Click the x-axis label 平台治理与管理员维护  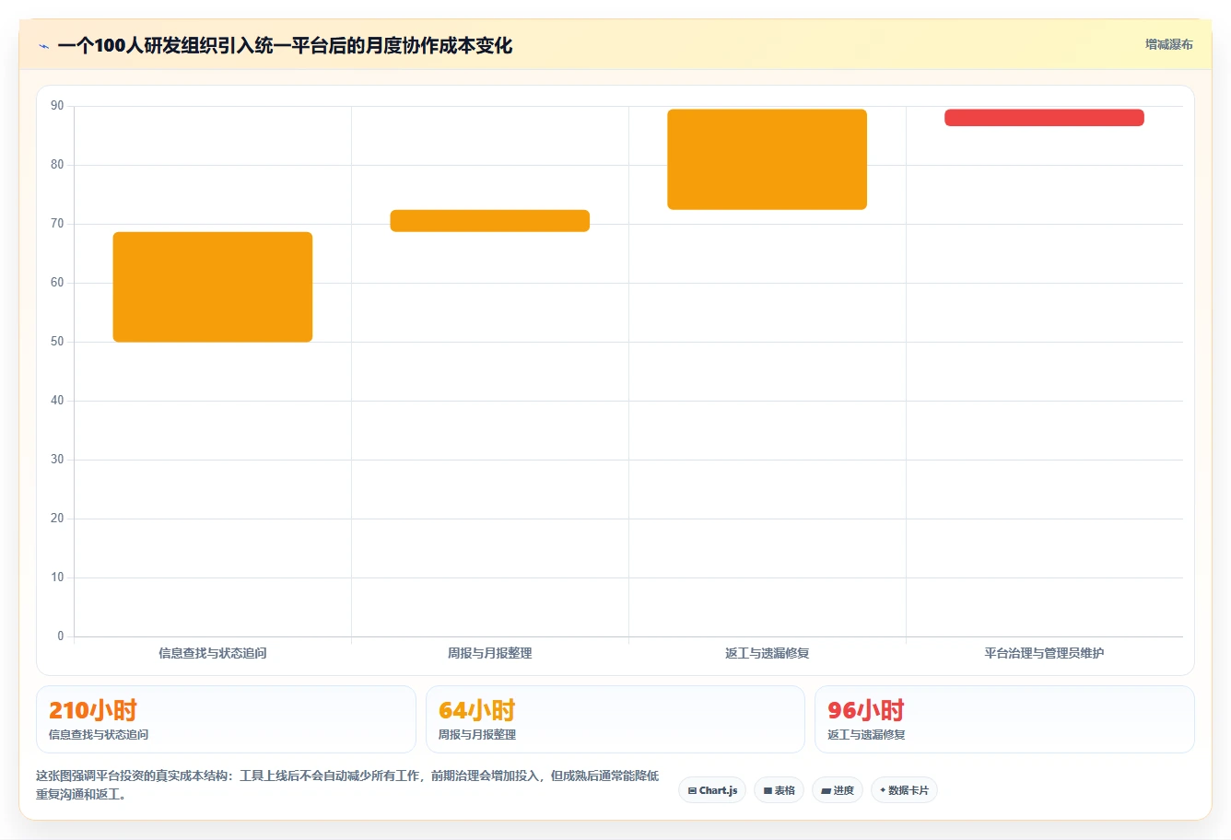pos(1044,653)
